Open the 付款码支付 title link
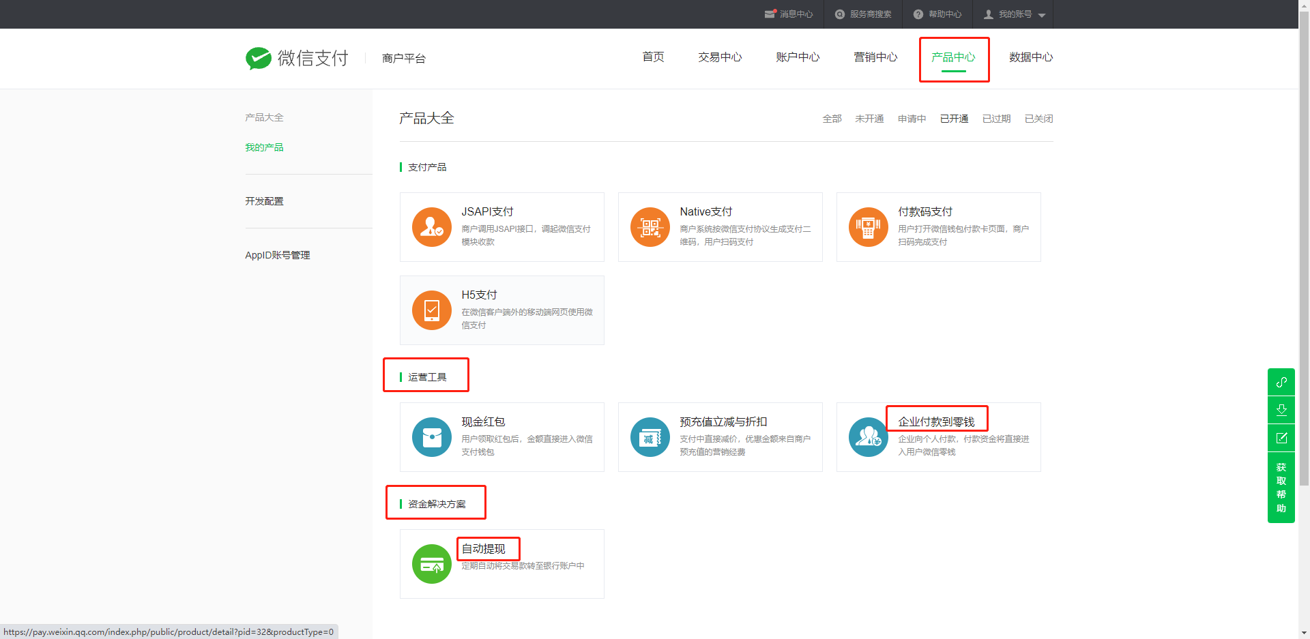Screen dimensions: 1310x639 (x=925, y=212)
